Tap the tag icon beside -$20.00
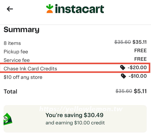 coord(123,67)
